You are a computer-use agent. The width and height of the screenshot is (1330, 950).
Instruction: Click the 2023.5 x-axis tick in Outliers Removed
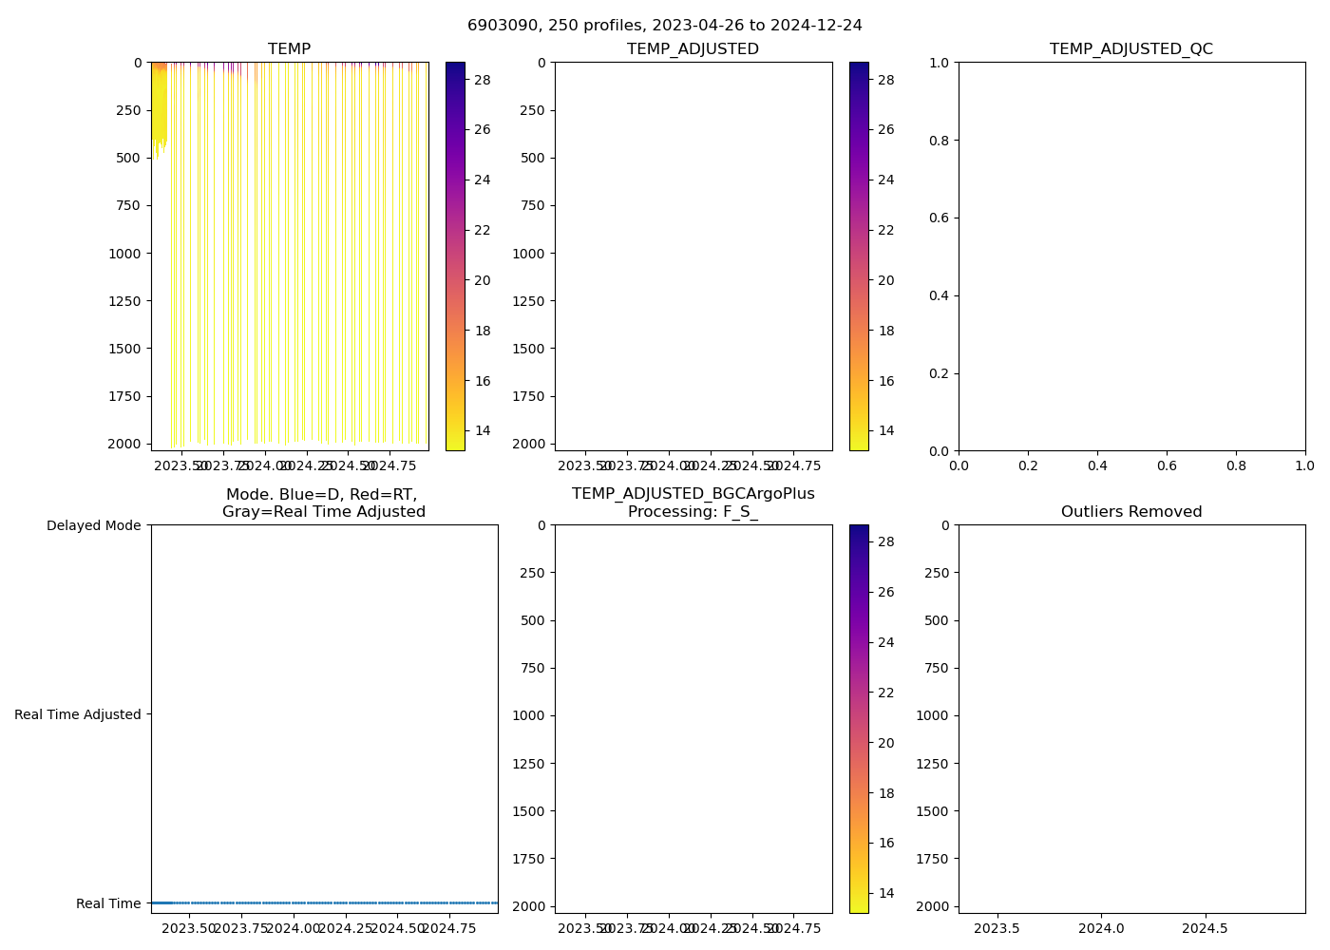coord(997,928)
